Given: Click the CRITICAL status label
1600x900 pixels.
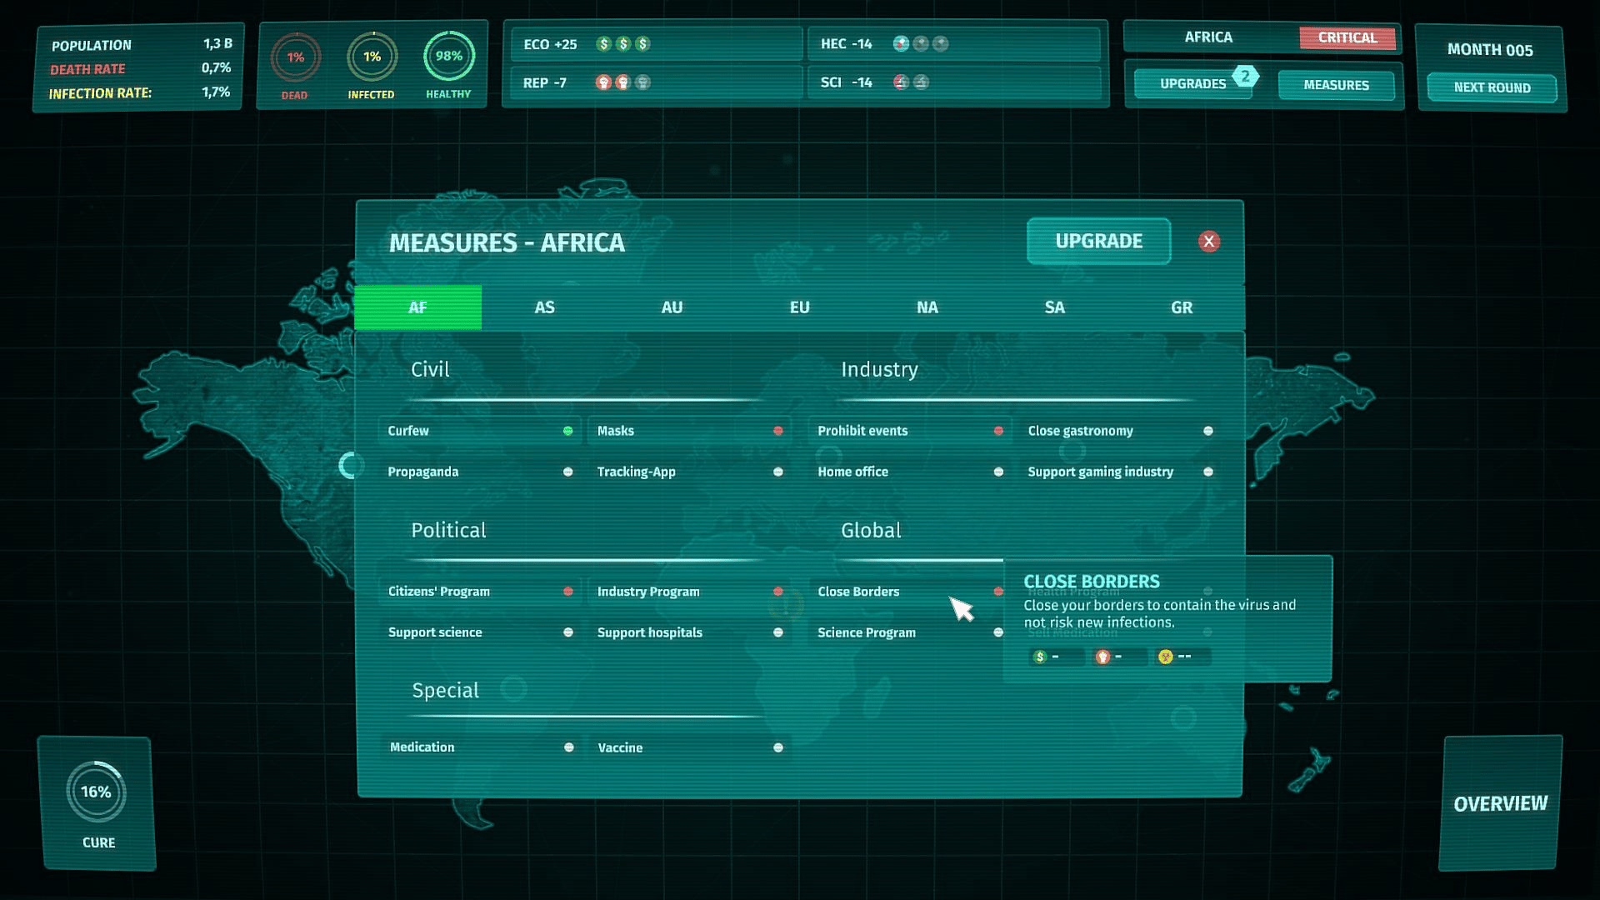Looking at the screenshot, I should 1347,37.
